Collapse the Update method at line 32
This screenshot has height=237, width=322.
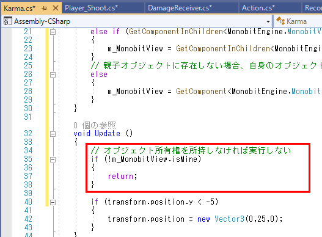click(x=53, y=134)
